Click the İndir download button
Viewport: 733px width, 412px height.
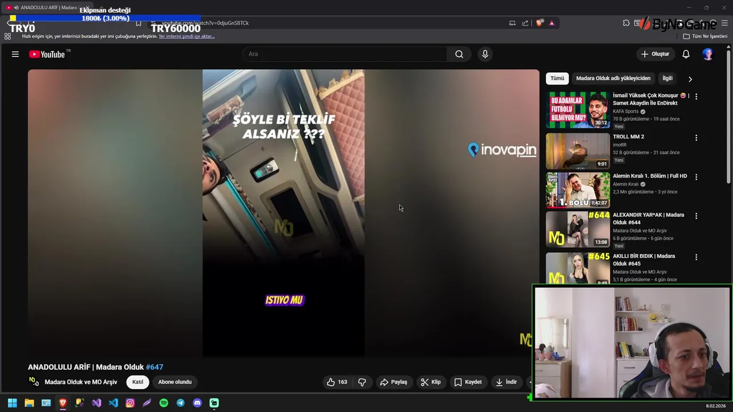[x=506, y=382]
